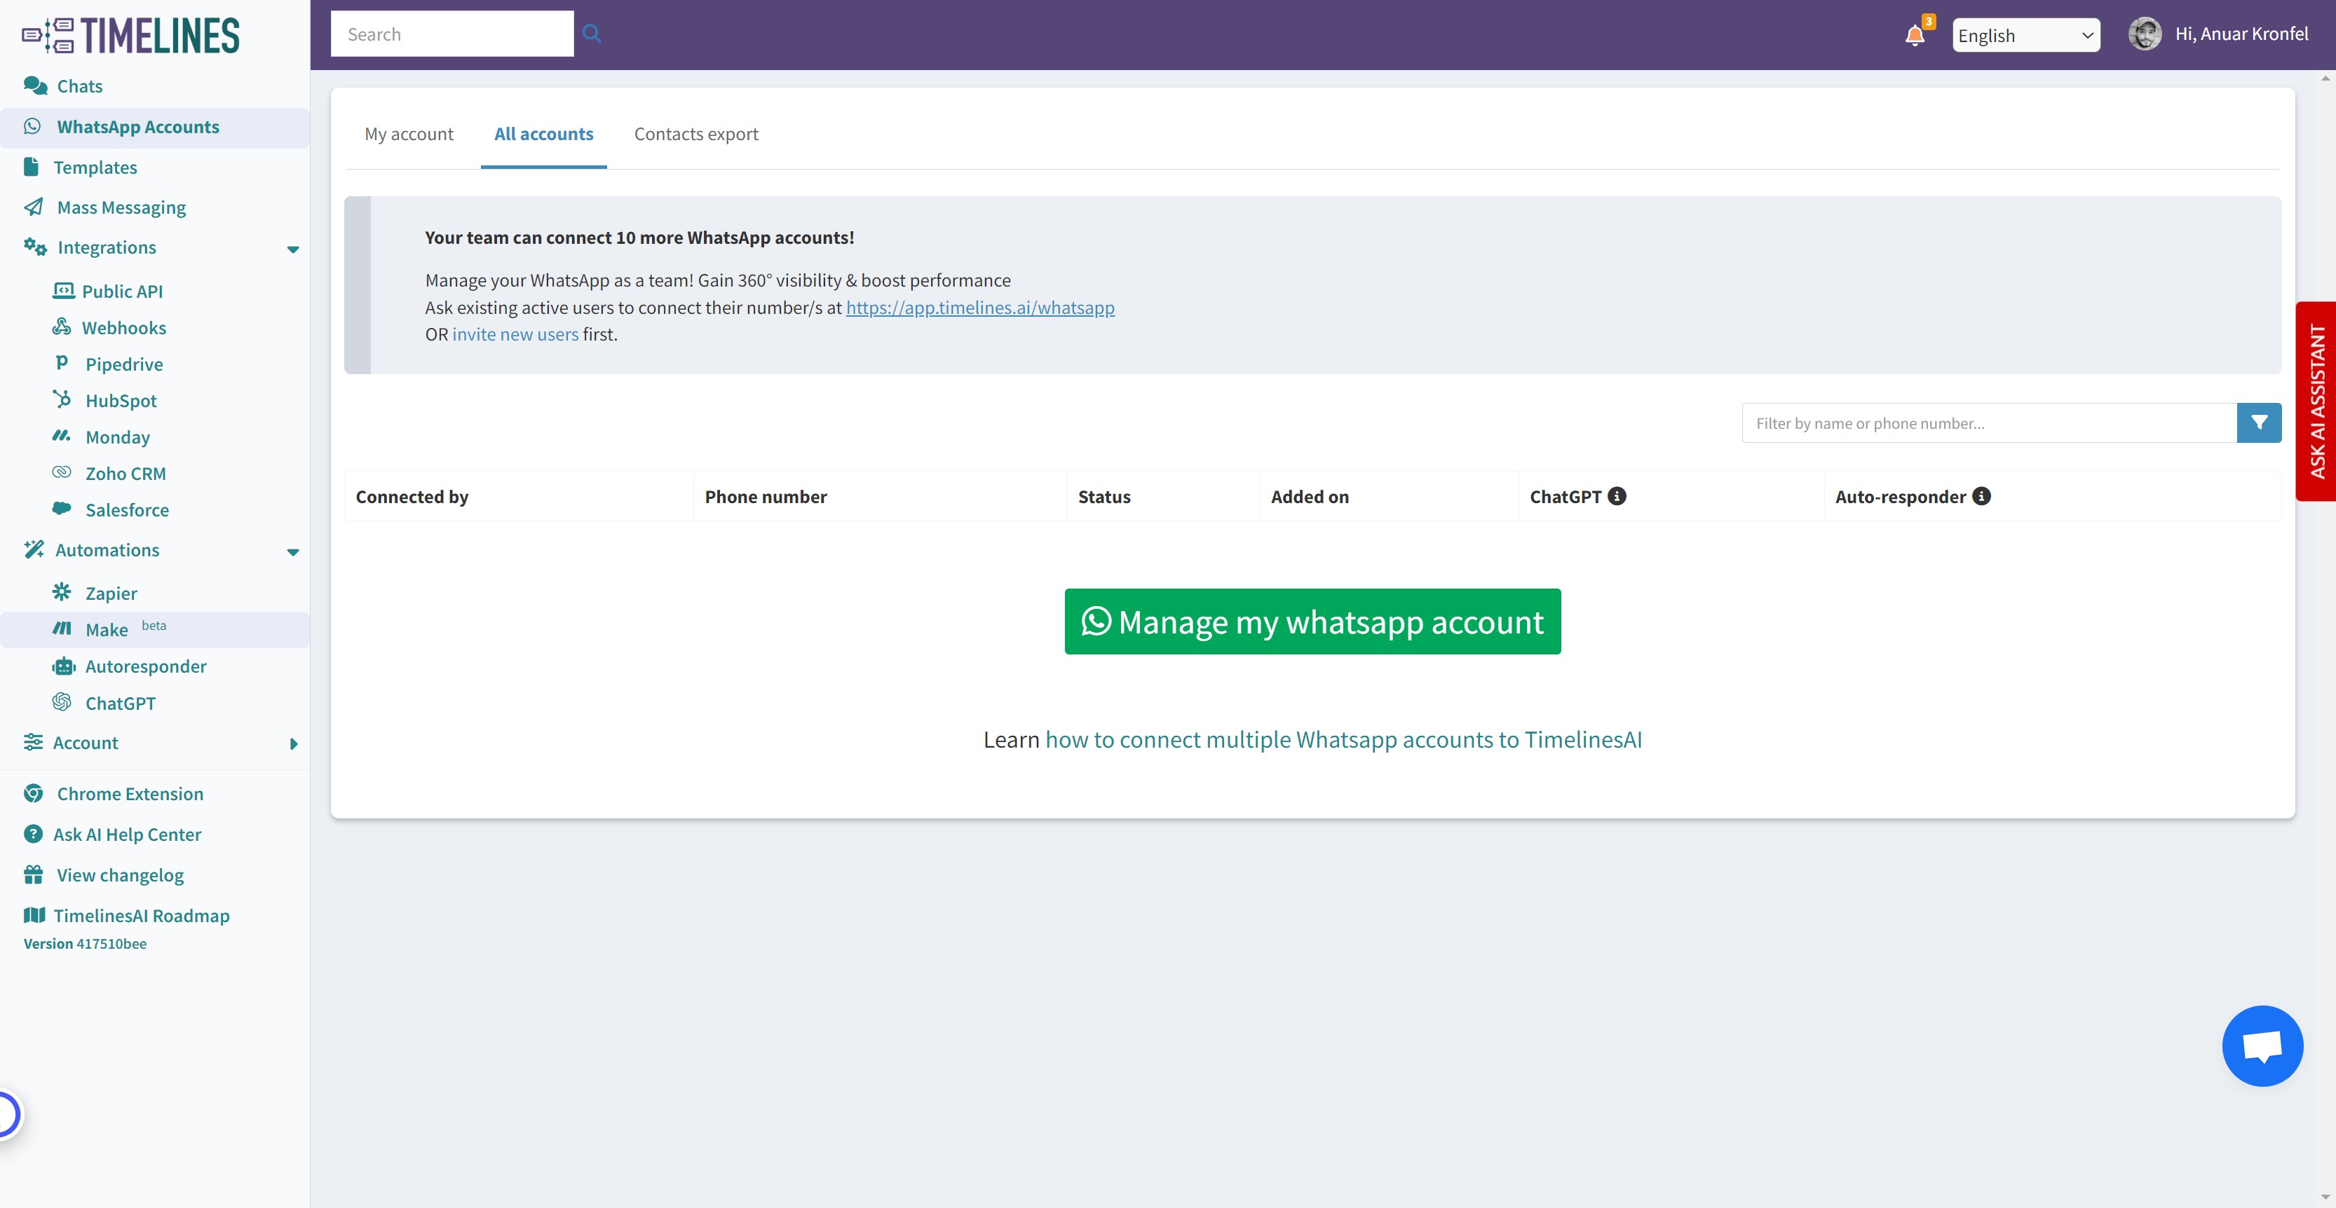Open the live chat bubble widget

point(2262,1045)
